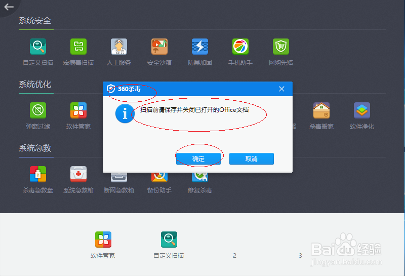Click 取消 button in dialog
Viewport: 405px width, 276px height.
pyautogui.click(x=252, y=159)
